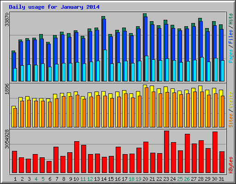This screenshot has height=184, width=236.
Task: Select the red KBytes bar for day 6
Action: 49,167
